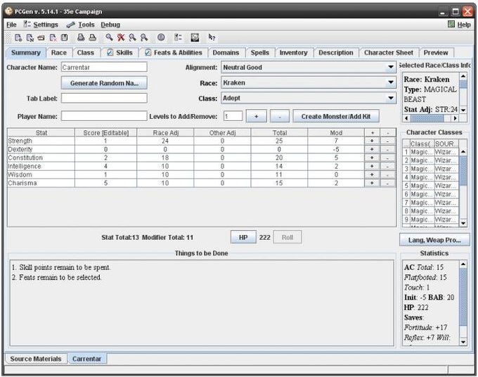Viewport: 478px width, 377px height.
Task: Click the Save floppy disk icon
Action: click(65, 38)
